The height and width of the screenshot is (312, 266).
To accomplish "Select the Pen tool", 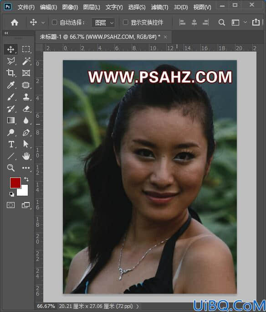I will point(26,132).
